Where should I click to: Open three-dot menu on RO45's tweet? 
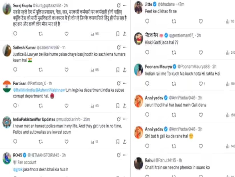124,155
